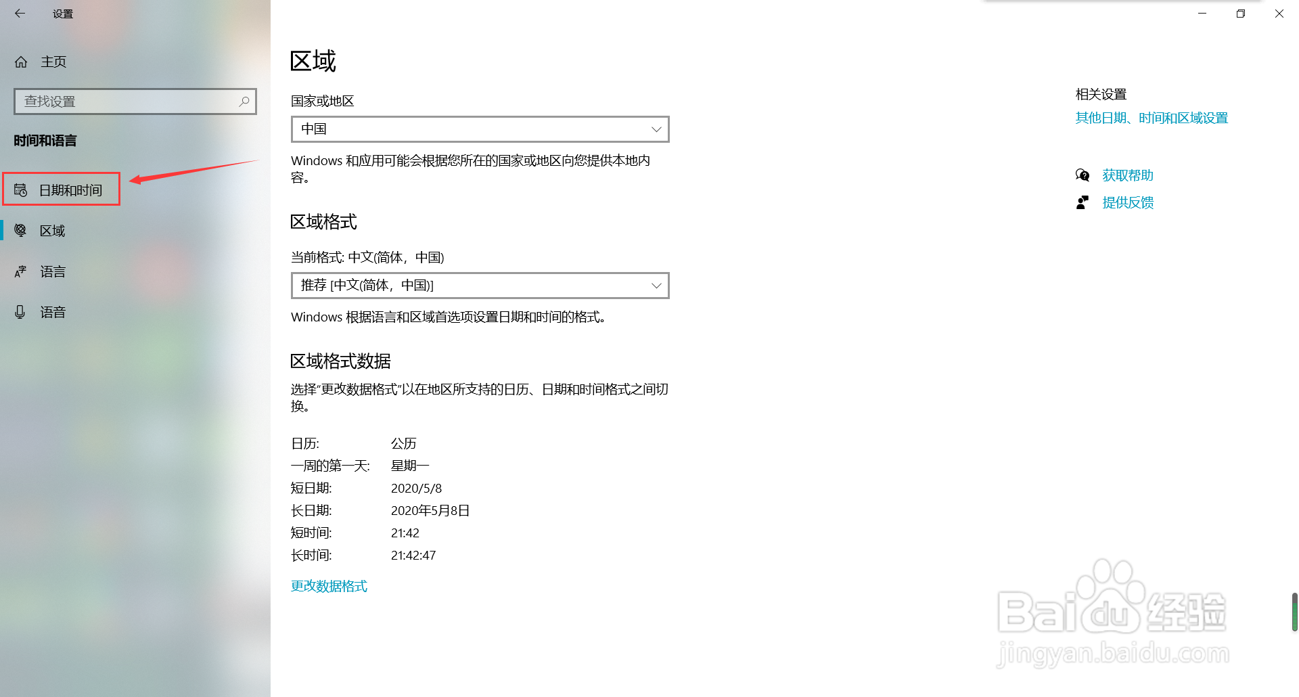Screen dimensions: 1299x697
Task: Click the language character icon for 语言
Action: click(x=21, y=271)
